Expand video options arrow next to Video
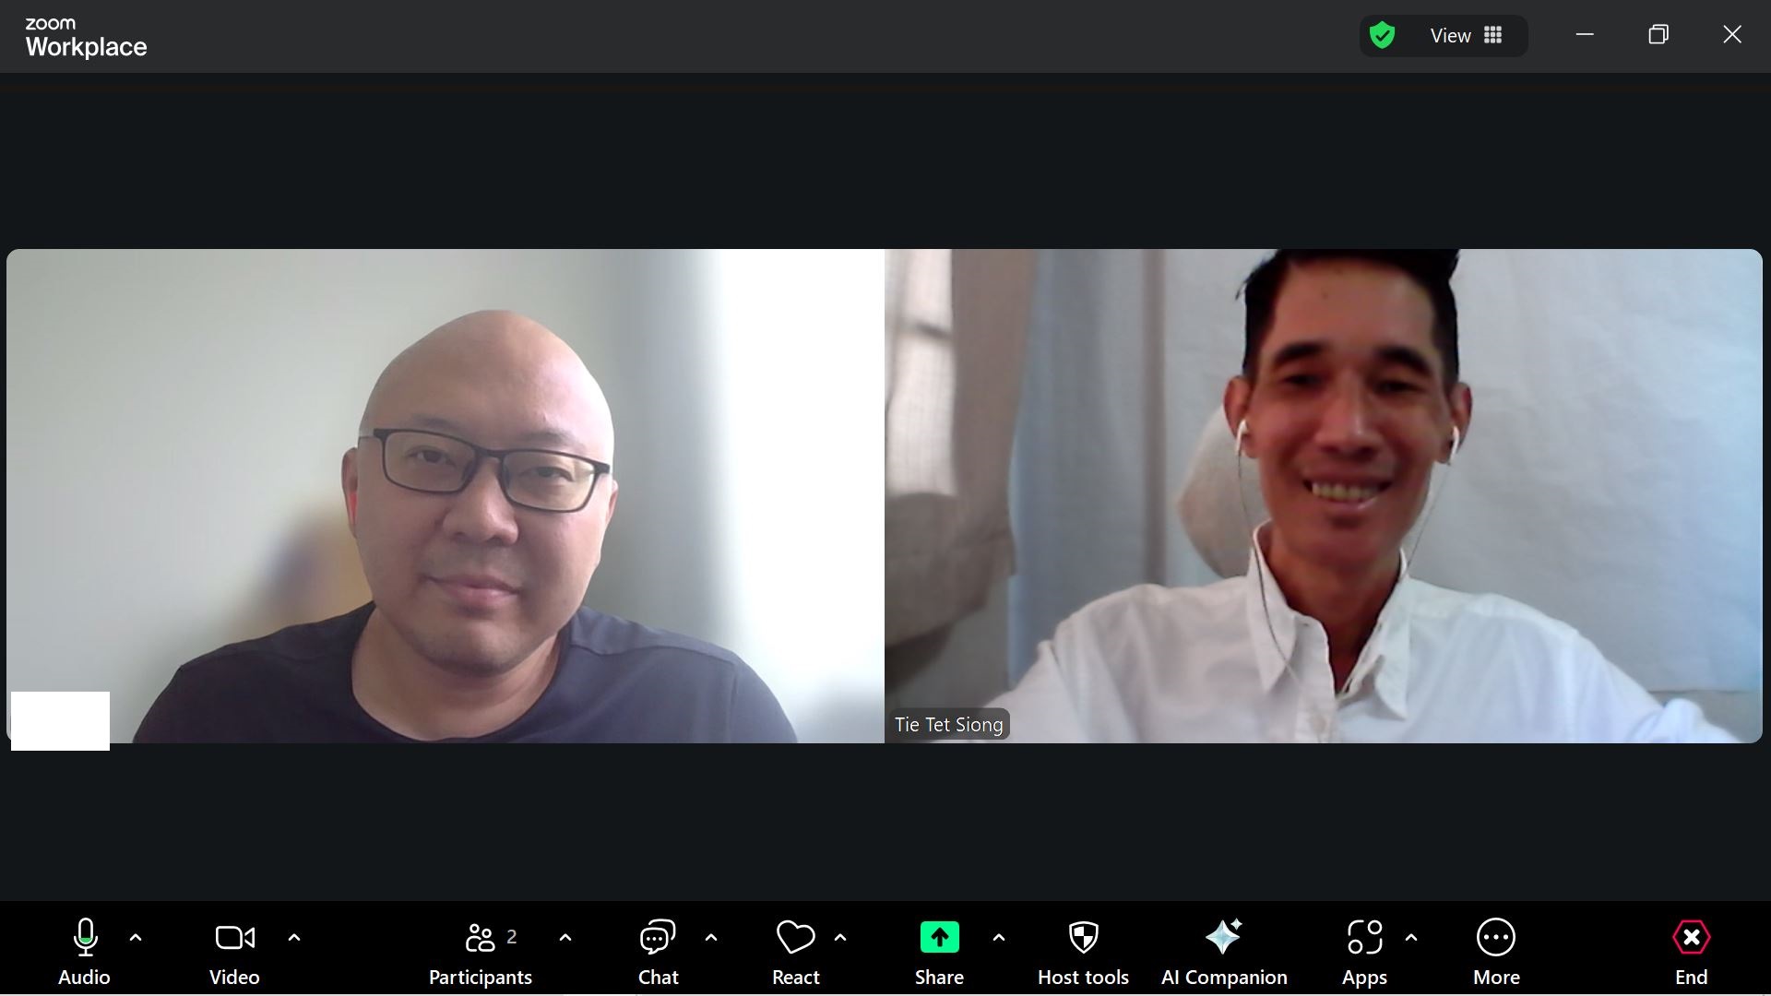This screenshot has height=996, width=1771. 294,937
